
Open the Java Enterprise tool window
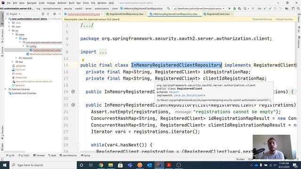click(x=68, y=155)
